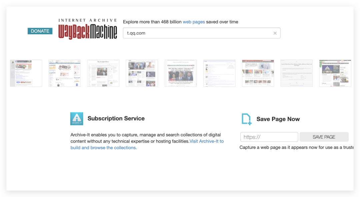This screenshot has width=360, height=197.
Task: Click the Save Page Now heading
Action: tap(278, 119)
